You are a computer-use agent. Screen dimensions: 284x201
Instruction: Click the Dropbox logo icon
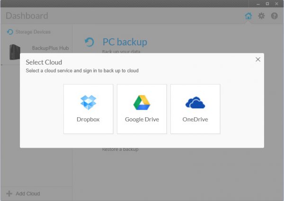[88, 103]
